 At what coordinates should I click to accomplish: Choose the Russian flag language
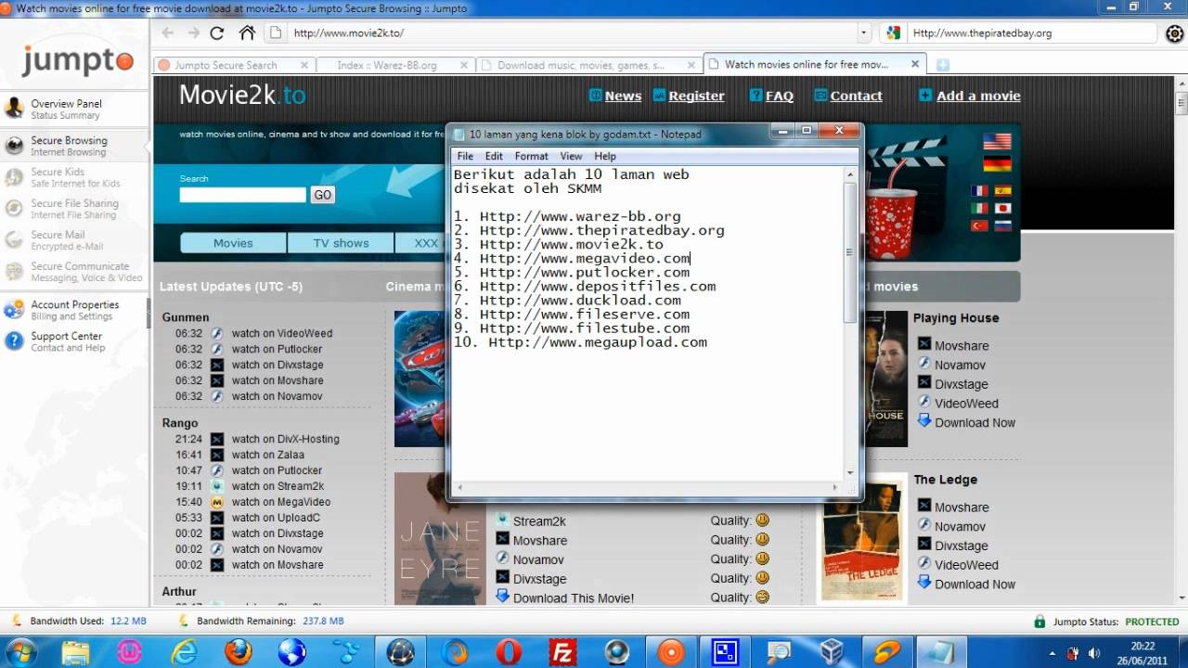click(1002, 225)
